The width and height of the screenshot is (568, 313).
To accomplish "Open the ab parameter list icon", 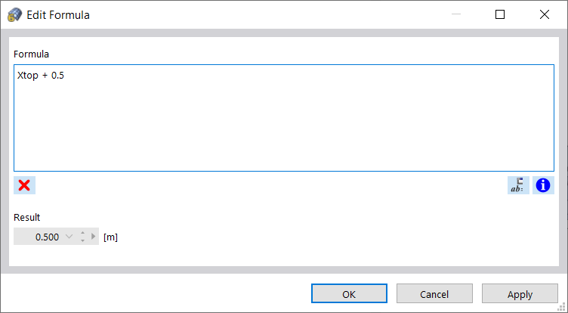I will coord(518,185).
